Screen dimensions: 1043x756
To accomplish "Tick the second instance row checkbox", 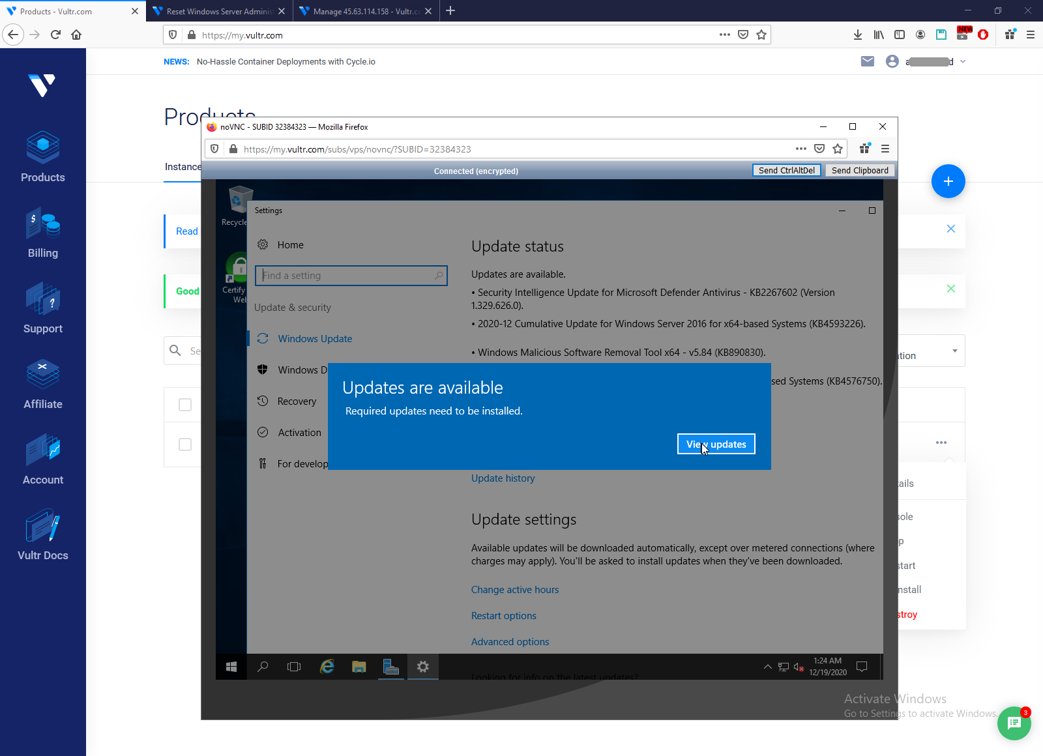I will (185, 444).
